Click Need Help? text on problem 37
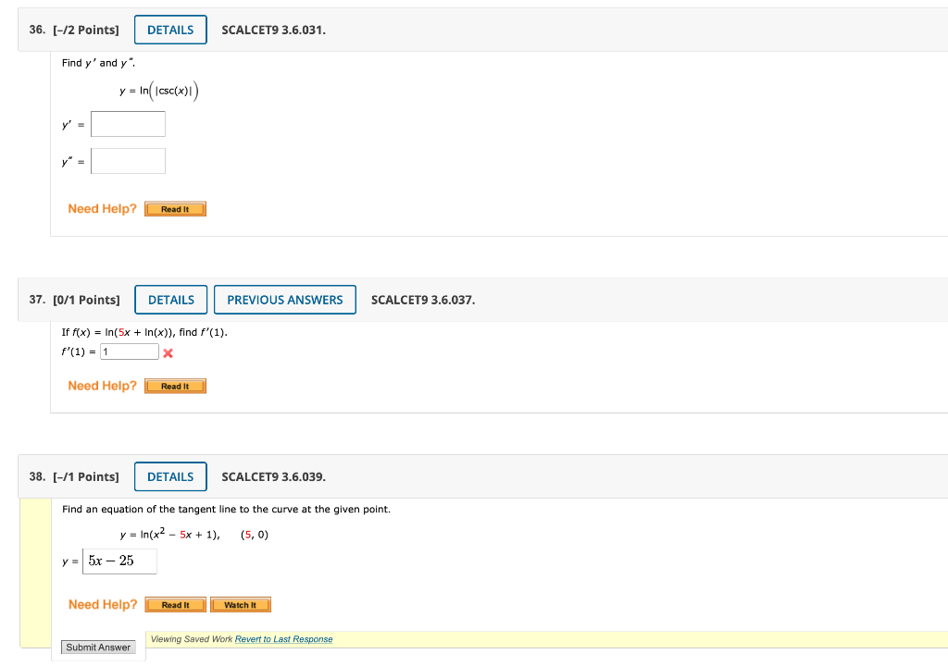 [102, 386]
